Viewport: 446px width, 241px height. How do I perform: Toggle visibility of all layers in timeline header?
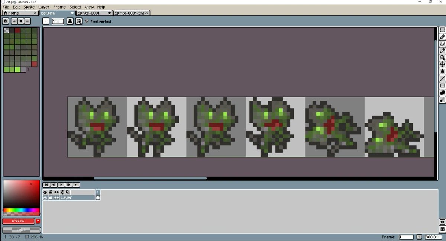(45, 192)
